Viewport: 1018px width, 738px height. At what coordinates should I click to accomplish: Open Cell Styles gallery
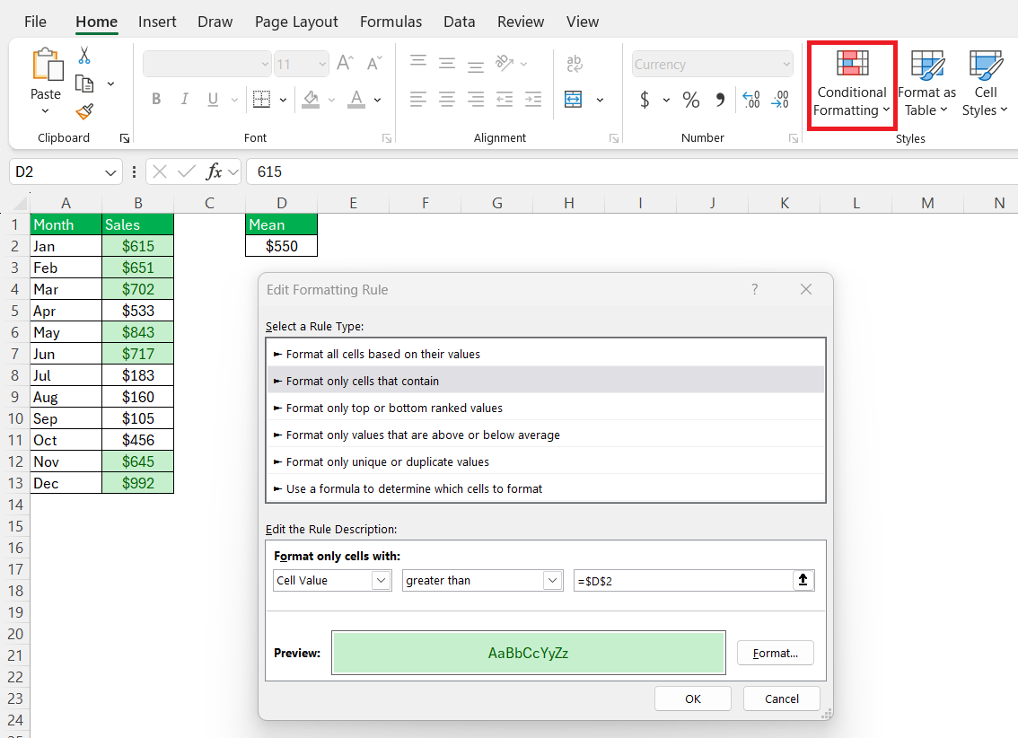[x=985, y=84]
